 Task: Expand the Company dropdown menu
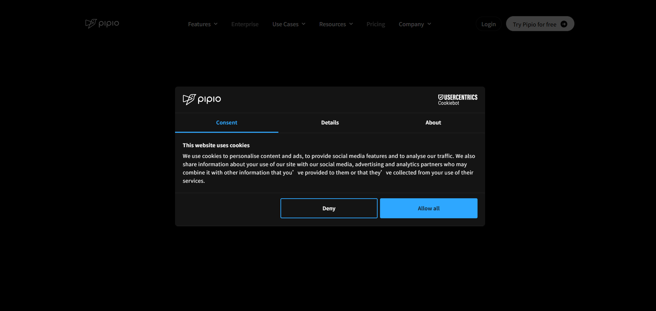pos(415,24)
